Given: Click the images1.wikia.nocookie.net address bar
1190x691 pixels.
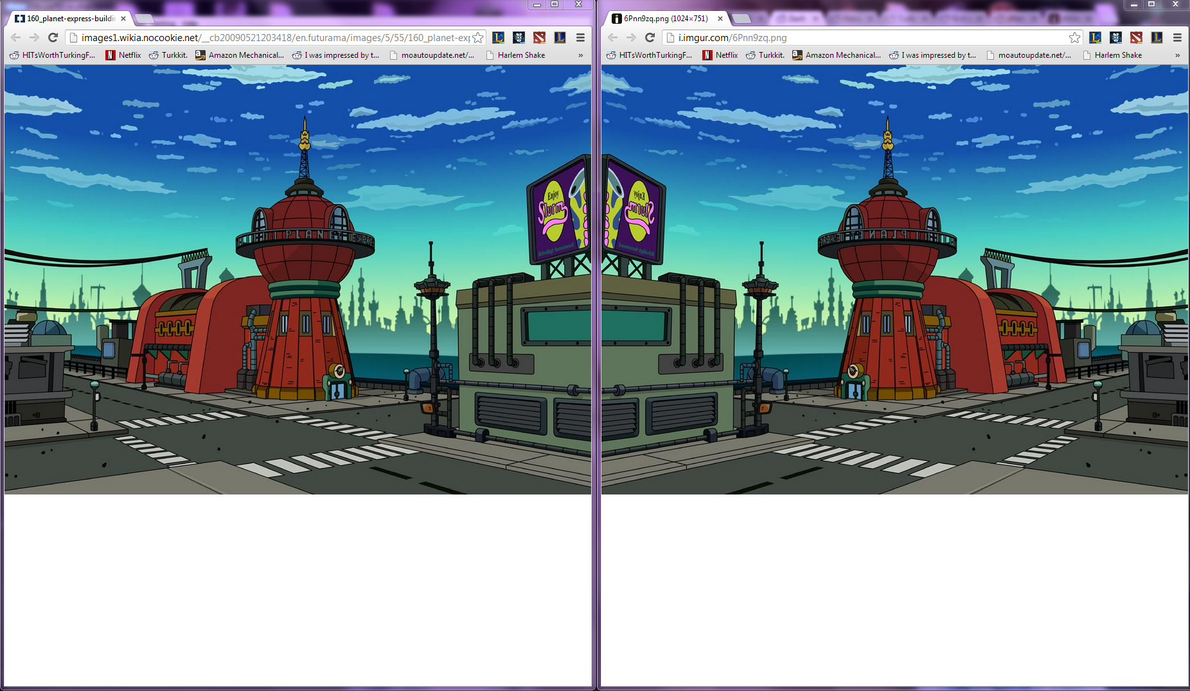Looking at the screenshot, I should (x=276, y=38).
